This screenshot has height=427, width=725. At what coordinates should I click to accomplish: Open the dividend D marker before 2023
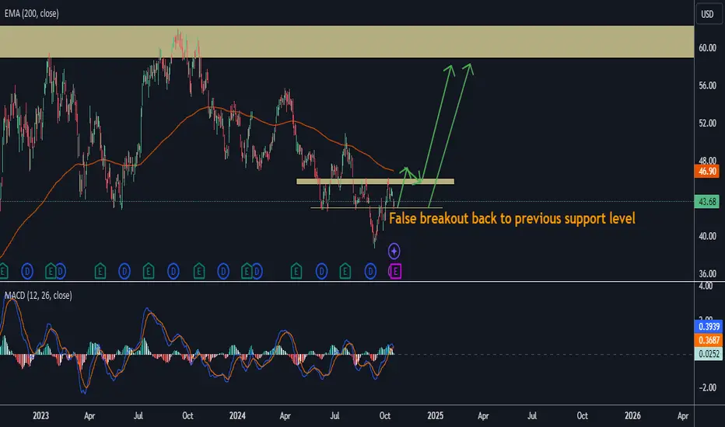(27, 272)
